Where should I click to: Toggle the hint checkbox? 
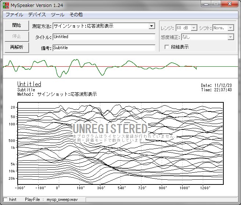(x=6, y=199)
